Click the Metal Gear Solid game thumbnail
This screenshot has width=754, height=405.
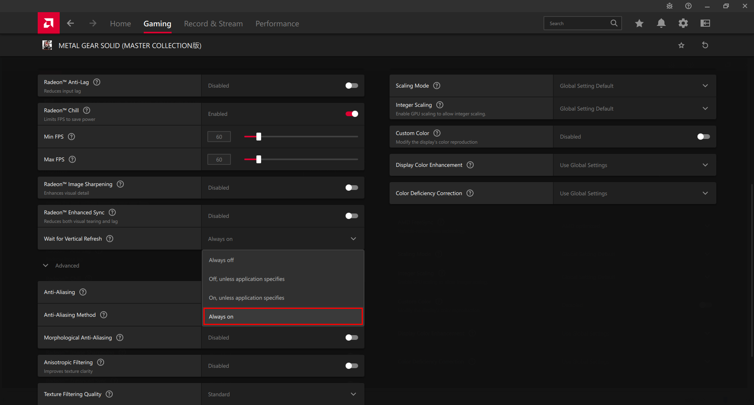click(47, 45)
